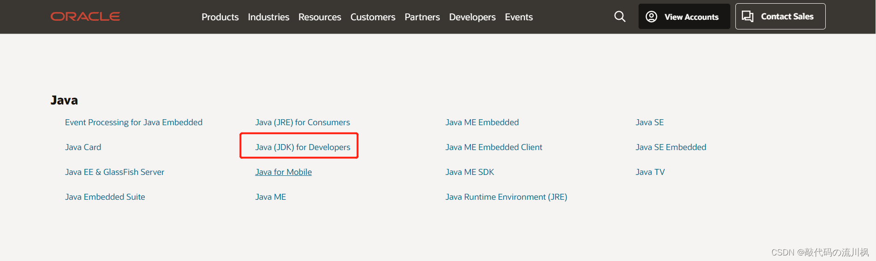Open Event Processing for Java Embedded link

pos(134,122)
